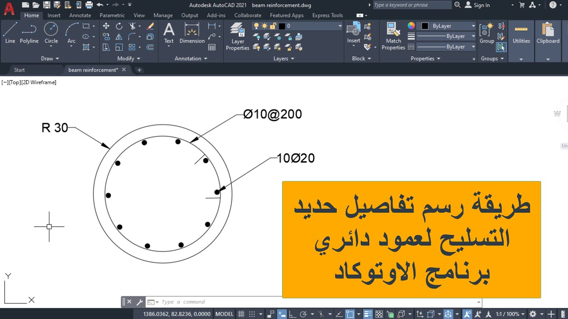Choose the Rotate tool in Modify
The image size is (568, 319).
[x=119, y=26]
